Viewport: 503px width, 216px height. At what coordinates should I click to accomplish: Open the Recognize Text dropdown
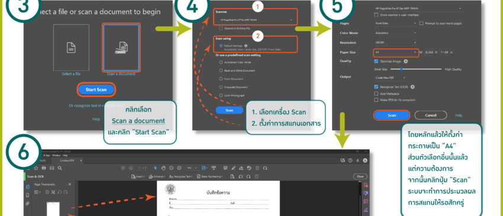click(x=181, y=177)
